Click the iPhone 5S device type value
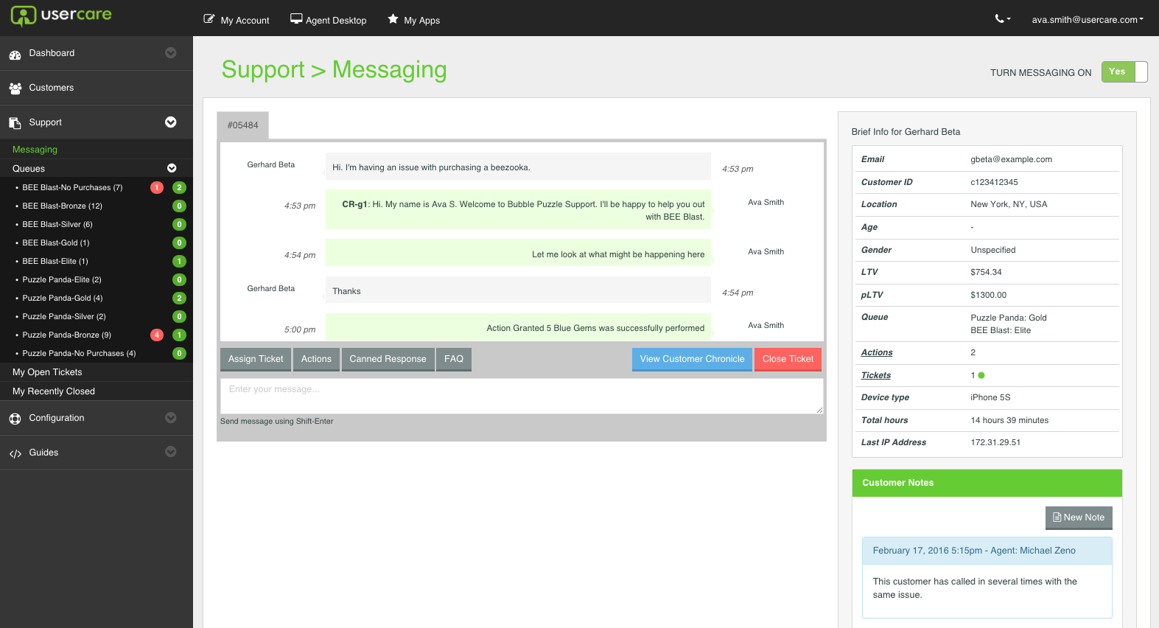 990,397
